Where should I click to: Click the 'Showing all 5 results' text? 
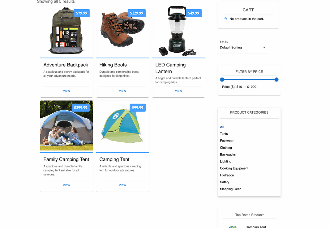56,2
